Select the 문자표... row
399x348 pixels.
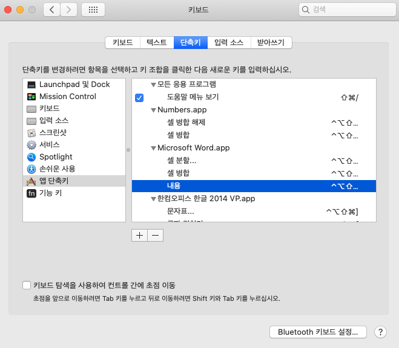pyautogui.click(x=254, y=211)
